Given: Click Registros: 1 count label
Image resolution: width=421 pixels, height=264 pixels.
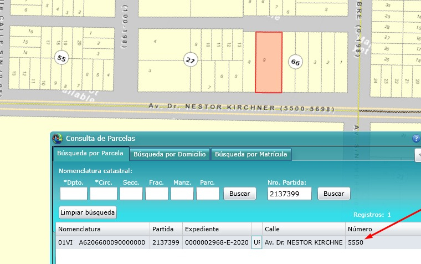Looking at the screenshot, I should tap(372, 215).
